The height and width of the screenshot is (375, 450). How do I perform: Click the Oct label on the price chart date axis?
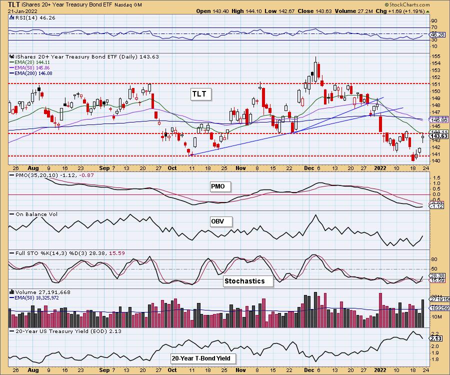[172, 168]
